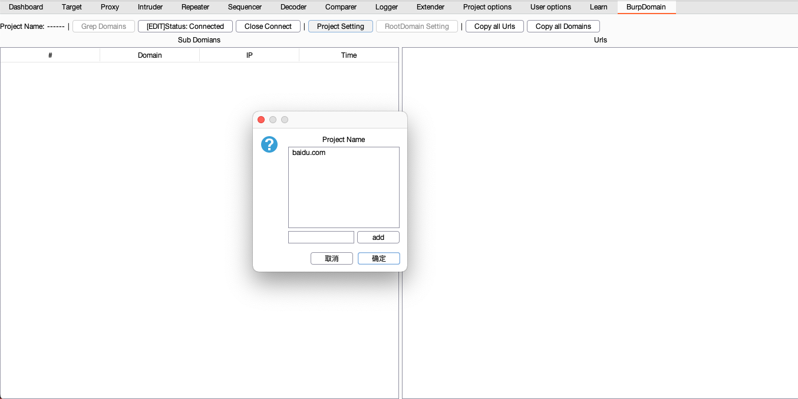Switch to the Learn tab
Screen dimensions: 798x399
[x=599, y=7]
